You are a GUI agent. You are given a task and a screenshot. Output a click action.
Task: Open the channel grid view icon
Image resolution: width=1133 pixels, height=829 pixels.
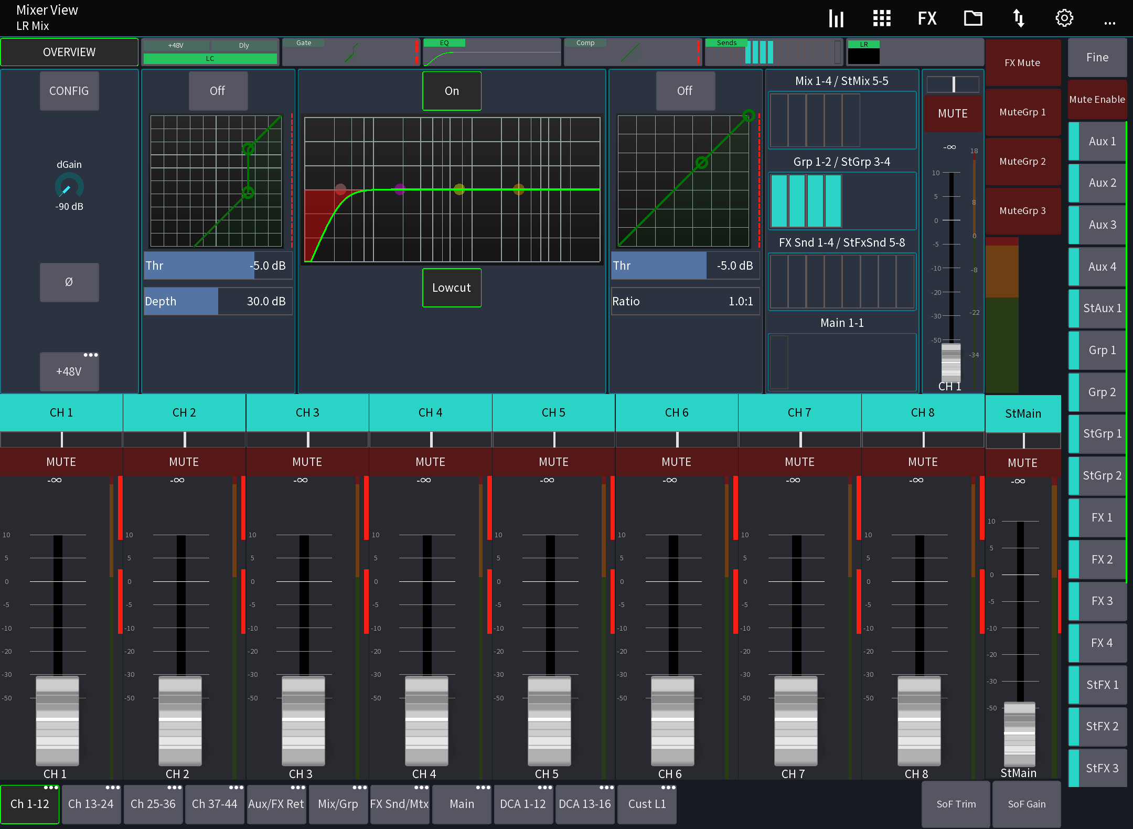[881, 17]
